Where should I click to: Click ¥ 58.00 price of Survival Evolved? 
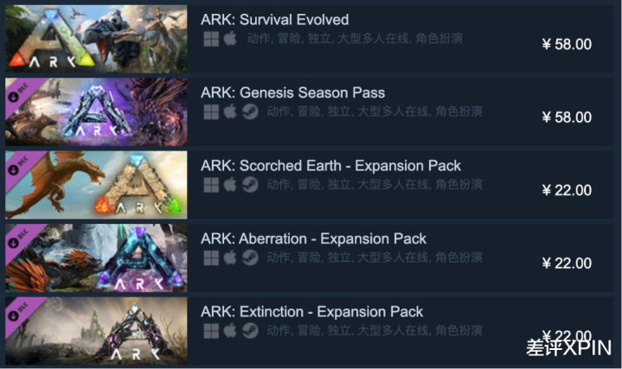(567, 44)
